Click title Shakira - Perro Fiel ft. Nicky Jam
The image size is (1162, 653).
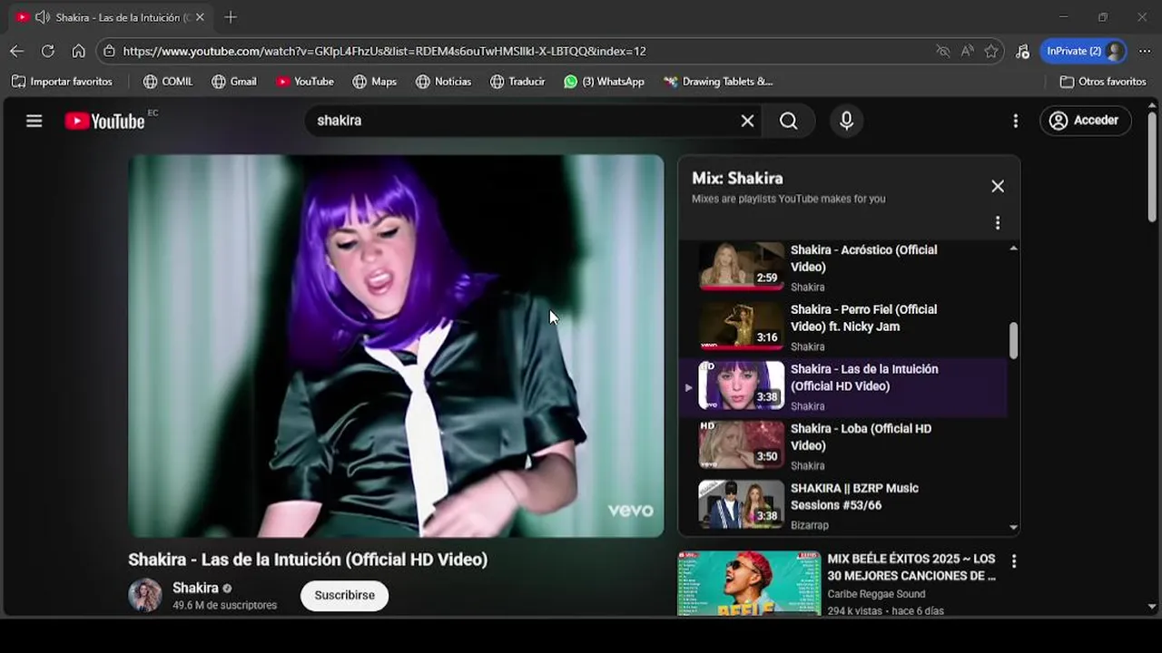tap(863, 318)
